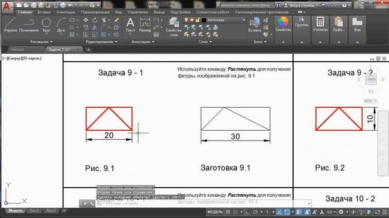Customize the status bar via hamburger icon

point(385,212)
